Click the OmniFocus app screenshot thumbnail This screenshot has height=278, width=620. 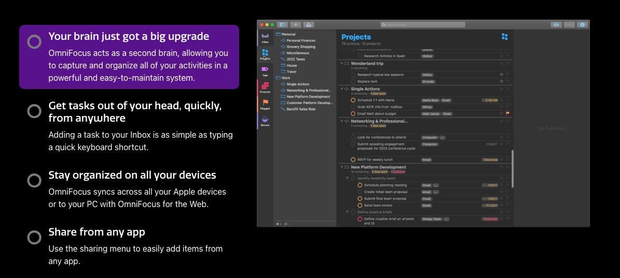tap(423, 123)
